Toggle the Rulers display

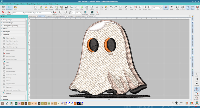pos(192,8)
